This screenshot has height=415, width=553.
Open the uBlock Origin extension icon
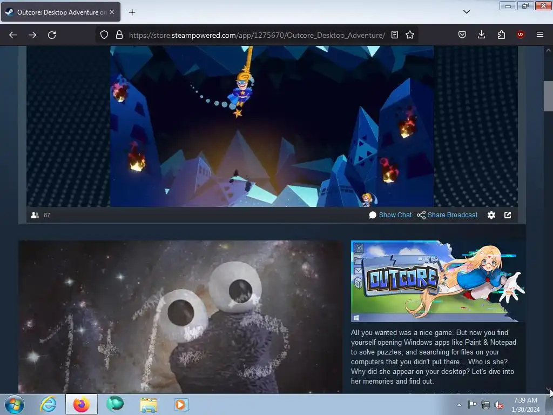click(521, 35)
